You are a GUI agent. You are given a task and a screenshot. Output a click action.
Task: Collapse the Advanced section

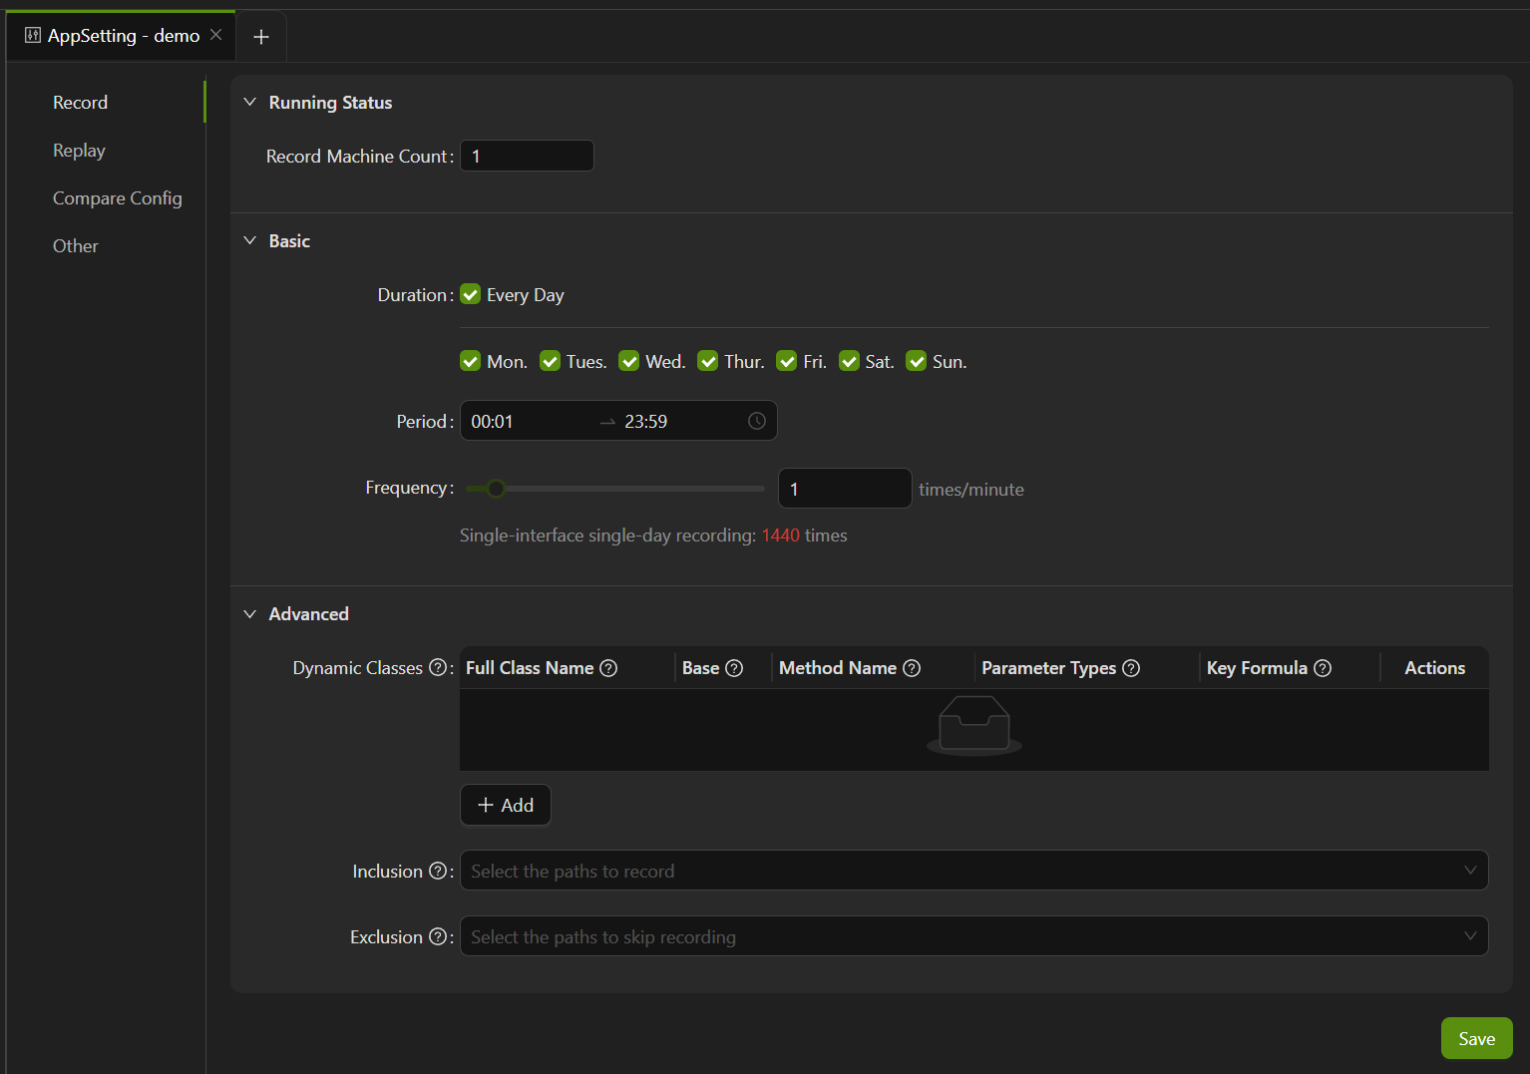click(x=250, y=614)
